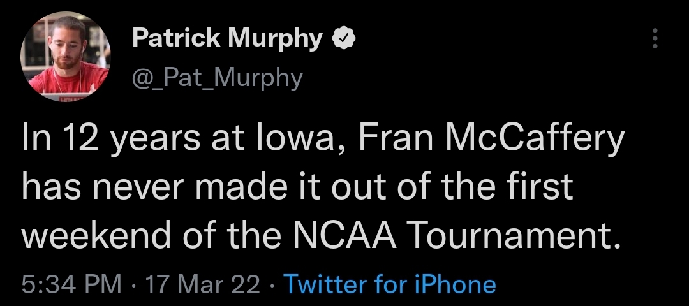Screen dimensions: 689x306
Task: Open Patrick Murphy's profile photo
Action: pyautogui.click(x=66, y=57)
